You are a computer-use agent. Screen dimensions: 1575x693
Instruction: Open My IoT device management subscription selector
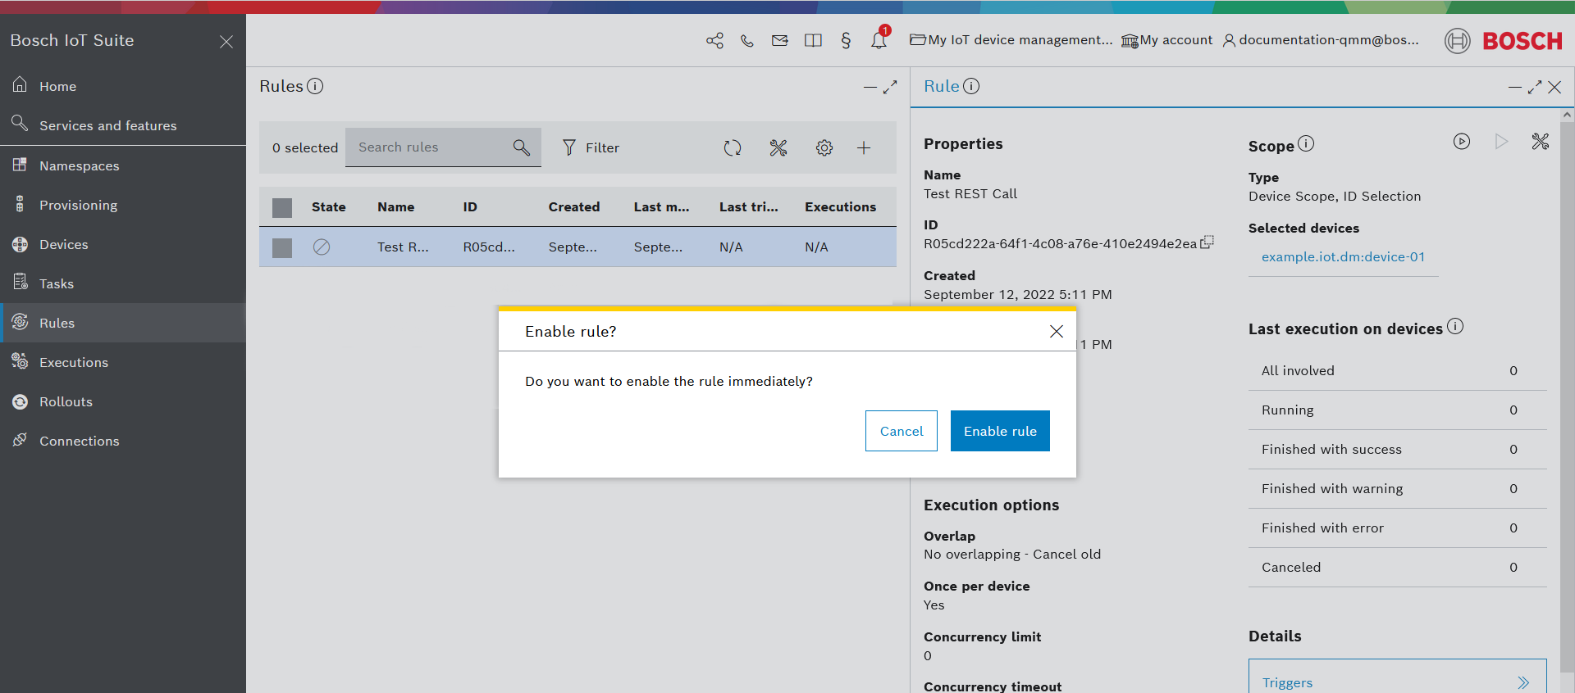1011,40
